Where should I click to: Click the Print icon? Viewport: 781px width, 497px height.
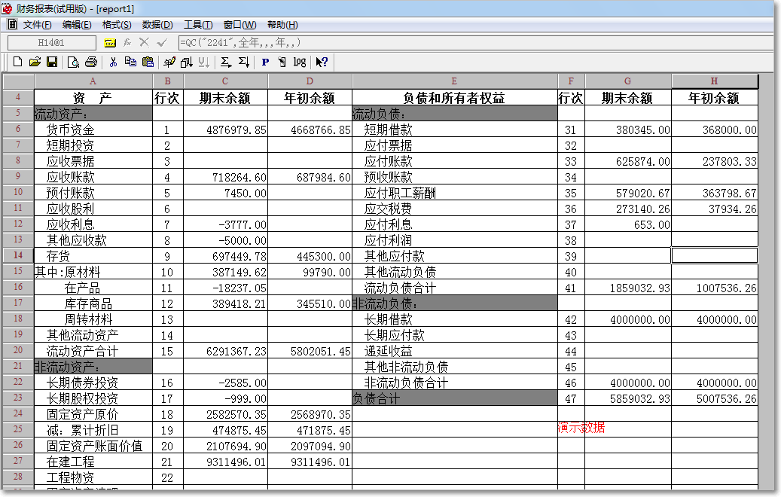click(91, 62)
